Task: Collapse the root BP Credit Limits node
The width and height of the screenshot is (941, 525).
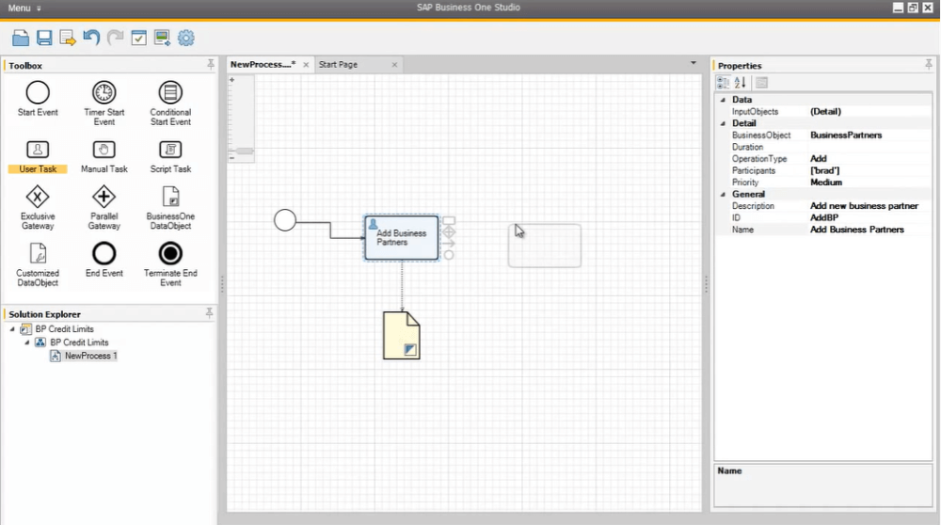Action: pyautogui.click(x=12, y=329)
